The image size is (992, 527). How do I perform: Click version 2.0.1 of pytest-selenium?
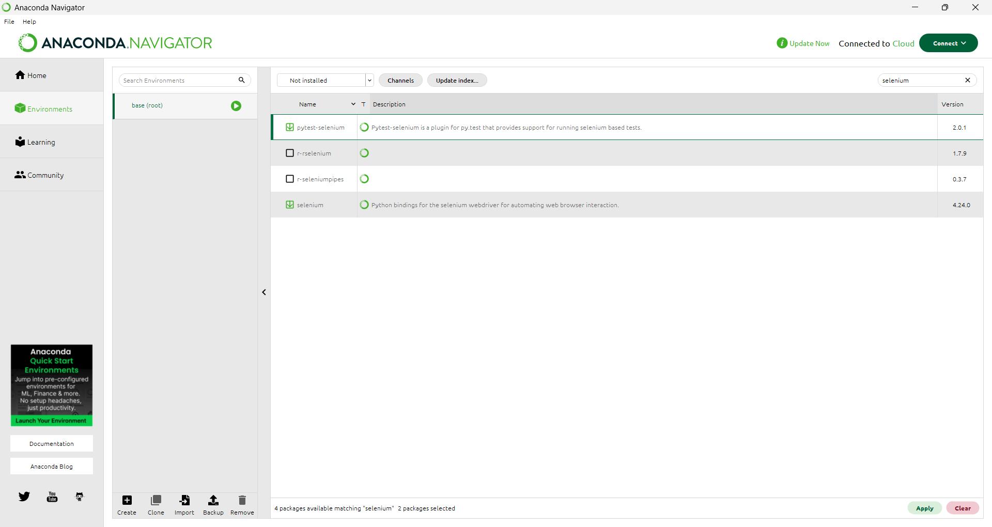959,127
